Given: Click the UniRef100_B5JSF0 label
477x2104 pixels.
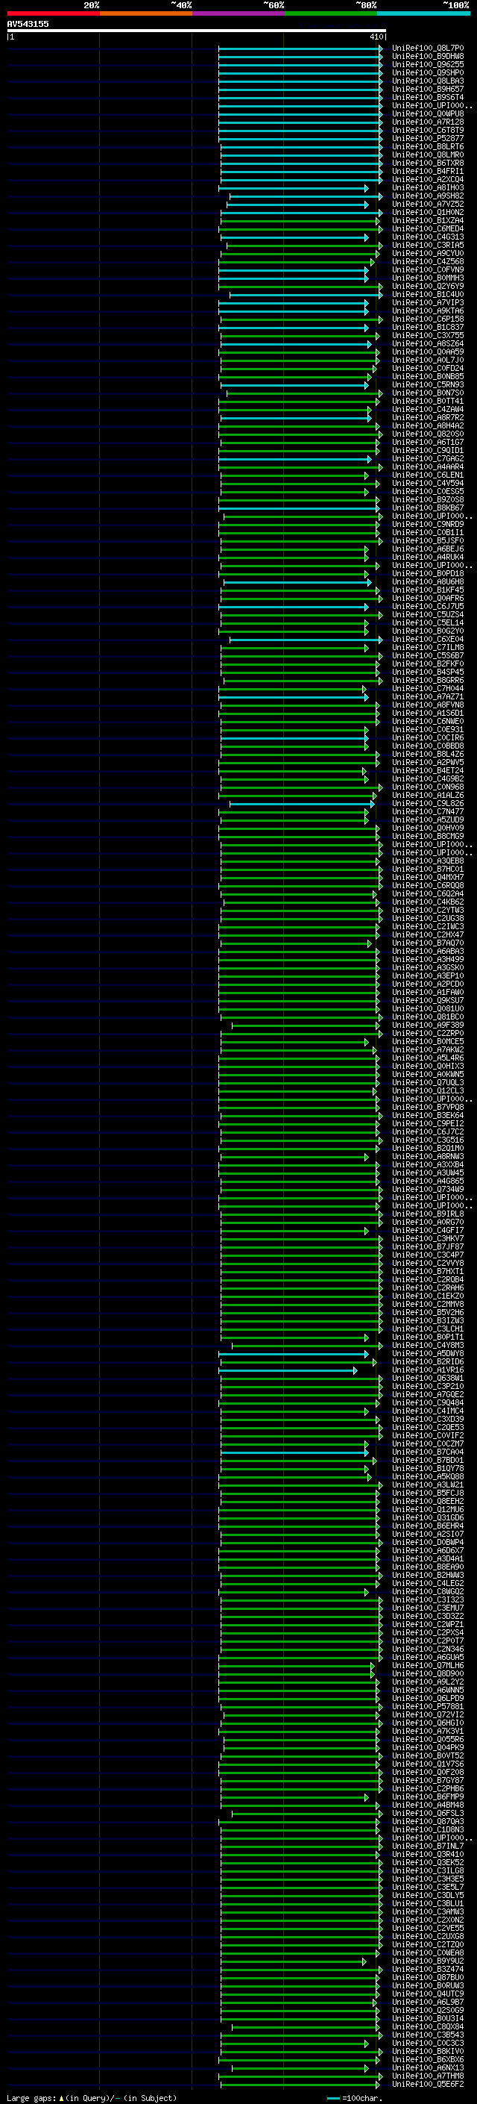Looking at the screenshot, I should 428,540.
